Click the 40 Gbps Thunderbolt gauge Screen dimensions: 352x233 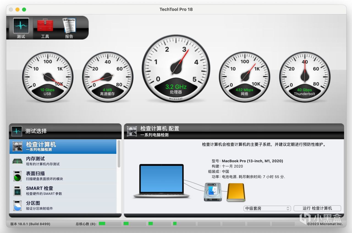coord(305,77)
